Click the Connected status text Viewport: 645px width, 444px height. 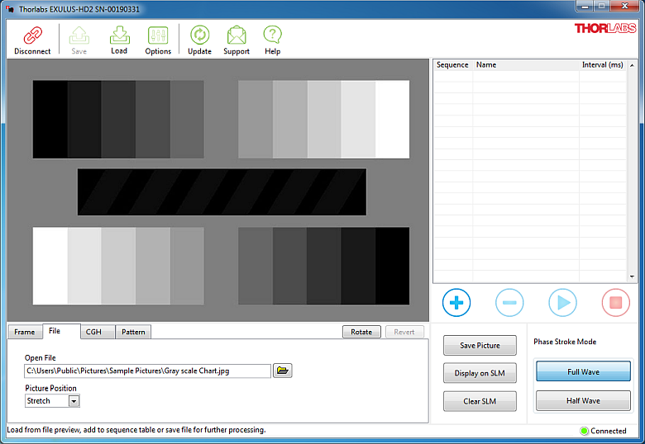tap(609, 431)
